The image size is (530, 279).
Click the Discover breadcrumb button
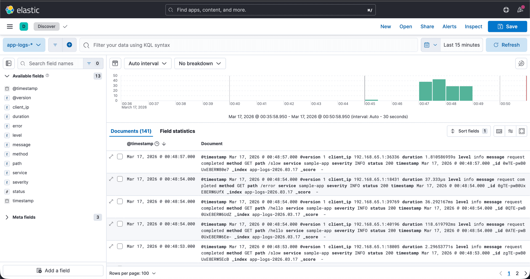pyautogui.click(x=46, y=26)
